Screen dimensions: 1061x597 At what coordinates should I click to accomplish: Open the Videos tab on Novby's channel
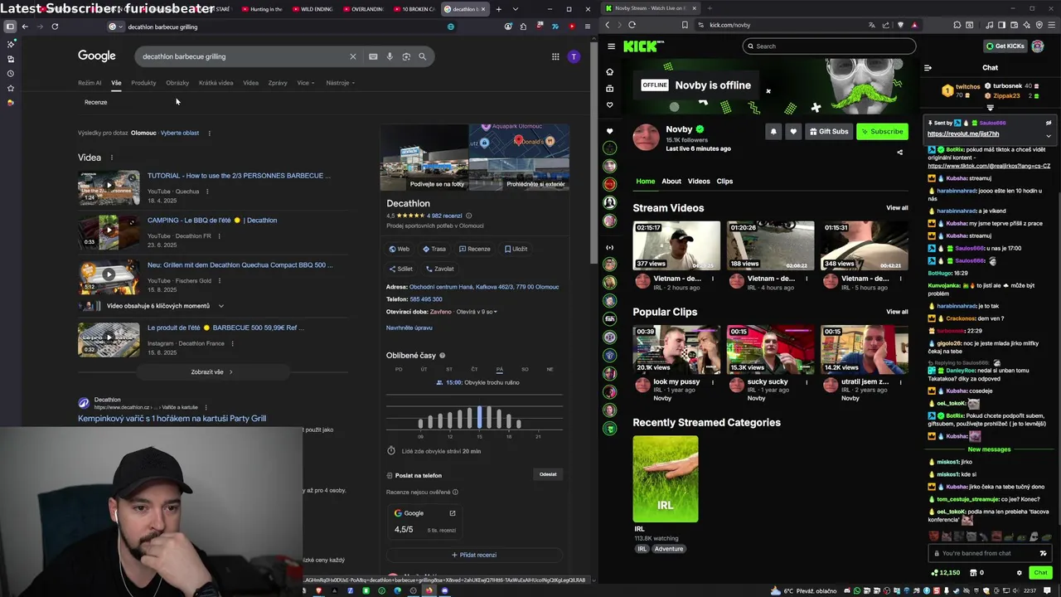pos(699,181)
